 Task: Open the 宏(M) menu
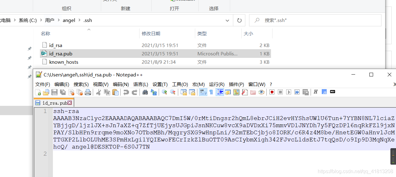click(x=199, y=84)
